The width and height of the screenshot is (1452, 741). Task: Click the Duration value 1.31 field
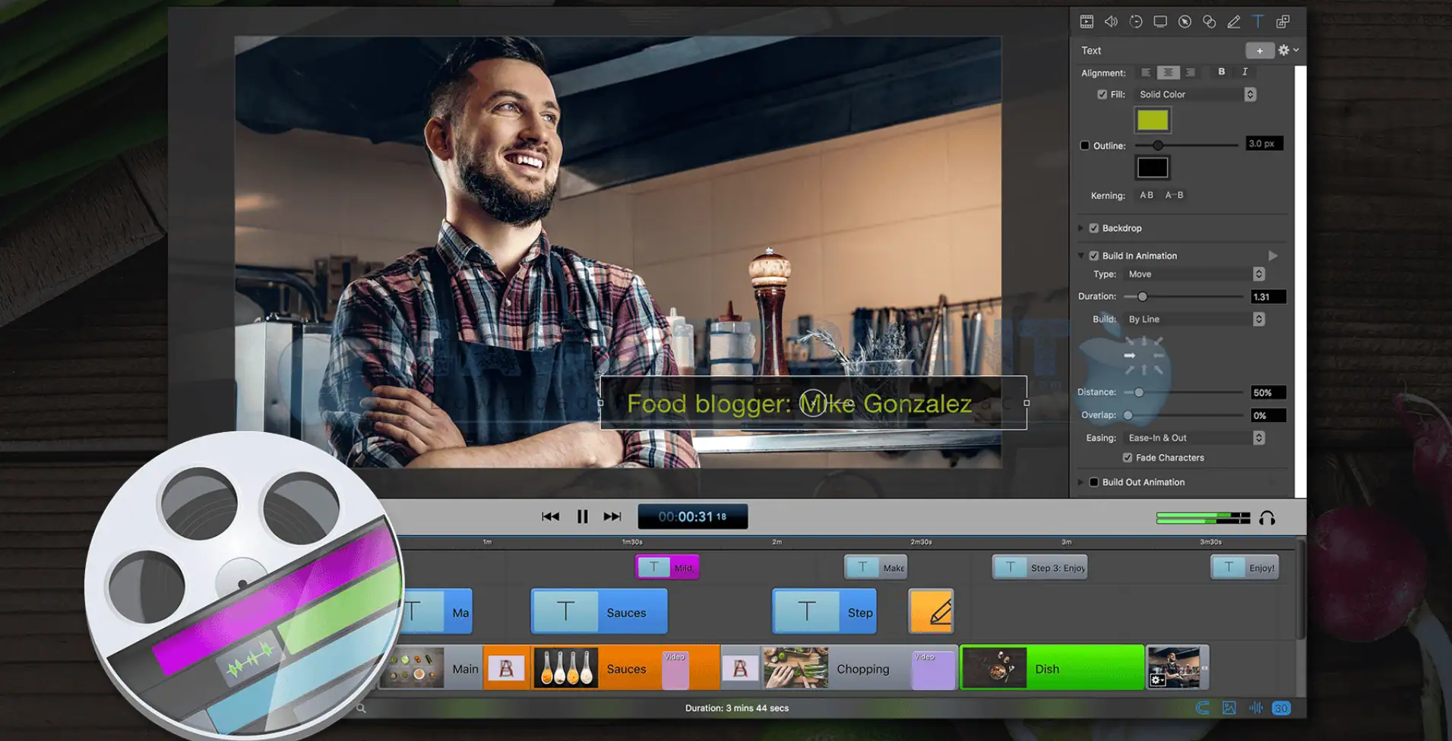[1268, 297]
